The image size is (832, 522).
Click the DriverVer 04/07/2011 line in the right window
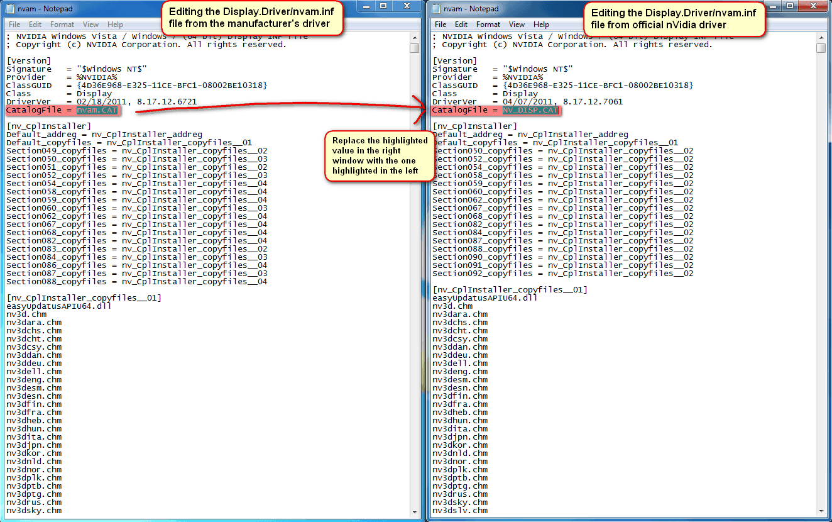tap(527, 102)
